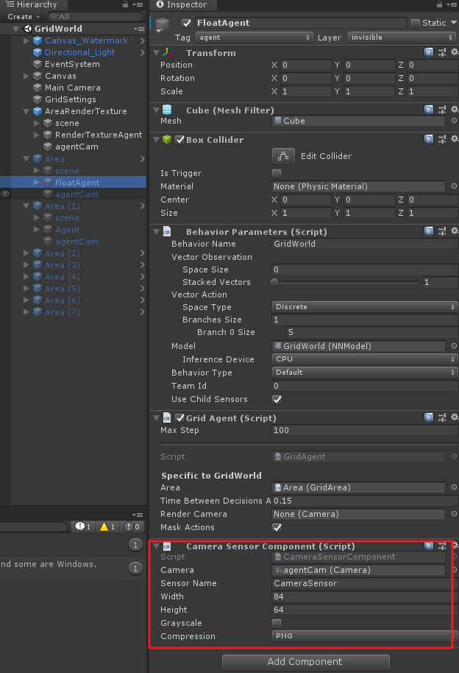Open Area GridArea object picker circle

[x=454, y=487]
